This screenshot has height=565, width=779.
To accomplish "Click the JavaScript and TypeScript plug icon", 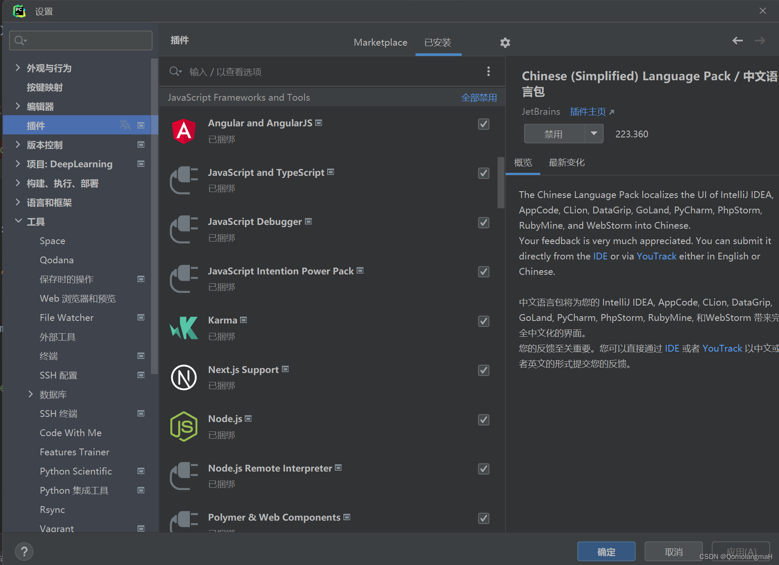I will 184,180.
